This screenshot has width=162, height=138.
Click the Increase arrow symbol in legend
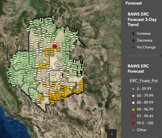tap(133, 33)
